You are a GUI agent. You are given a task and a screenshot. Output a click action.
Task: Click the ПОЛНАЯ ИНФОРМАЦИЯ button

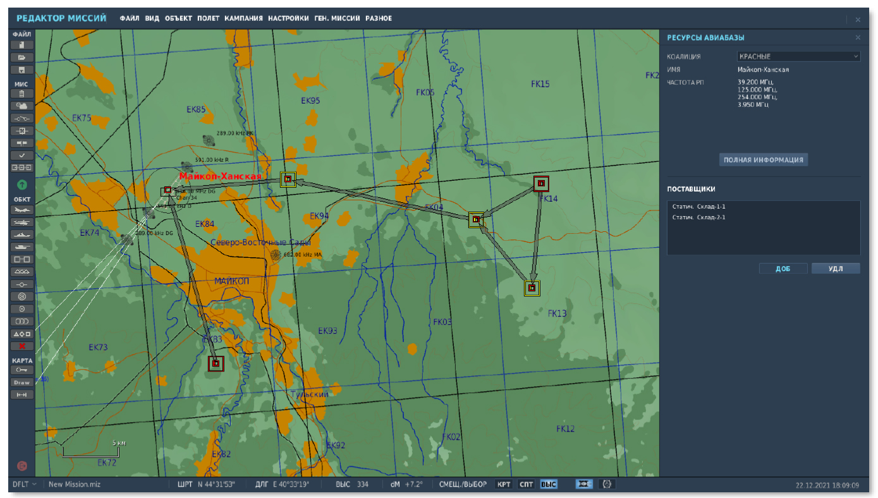(x=764, y=160)
